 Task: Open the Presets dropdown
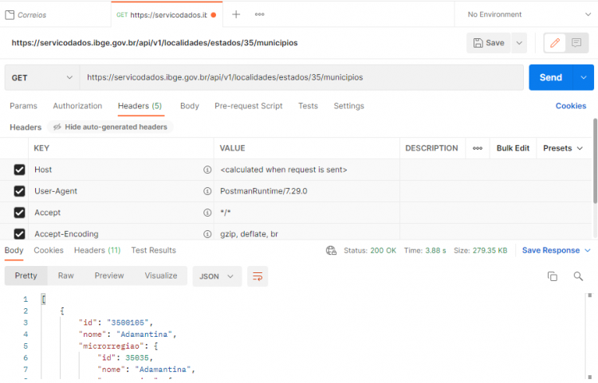[563, 148]
